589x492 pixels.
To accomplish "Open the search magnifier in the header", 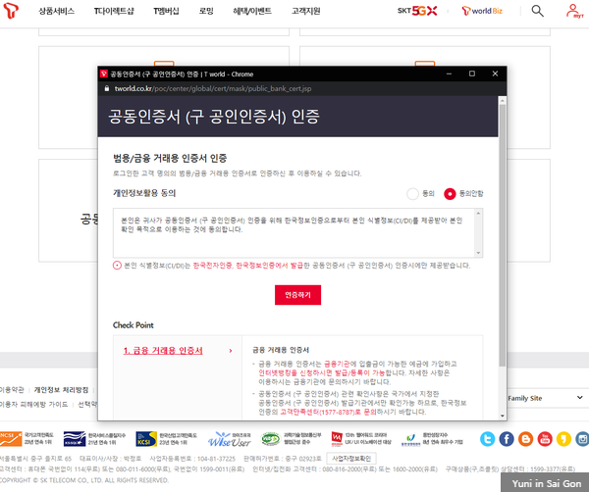I will [537, 11].
